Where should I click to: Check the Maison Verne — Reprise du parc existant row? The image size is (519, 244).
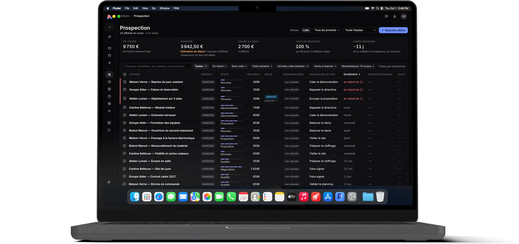point(125,82)
